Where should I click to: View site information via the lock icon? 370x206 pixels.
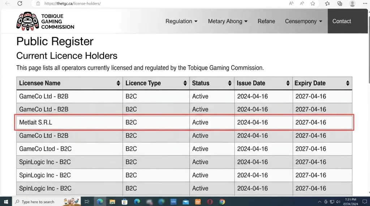point(38,4)
